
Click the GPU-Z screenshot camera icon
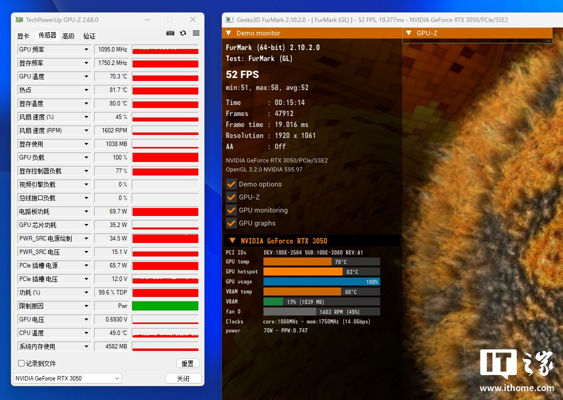coord(170,33)
